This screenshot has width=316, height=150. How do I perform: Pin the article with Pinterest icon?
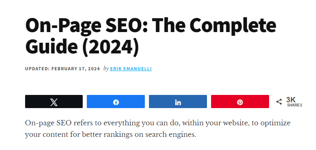(x=240, y=102)
